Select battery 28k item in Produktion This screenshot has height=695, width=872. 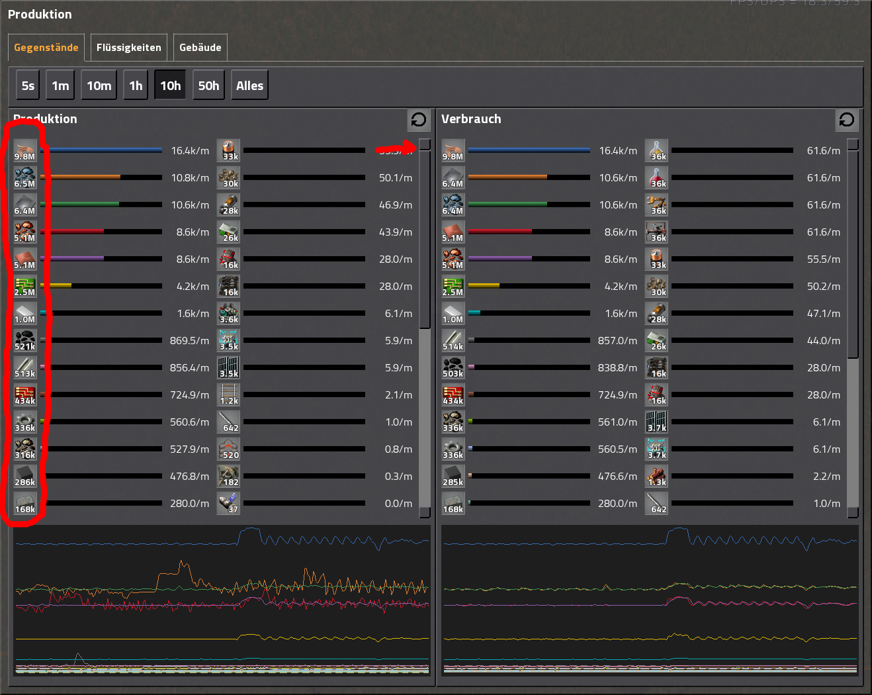(x=229, y=205)
